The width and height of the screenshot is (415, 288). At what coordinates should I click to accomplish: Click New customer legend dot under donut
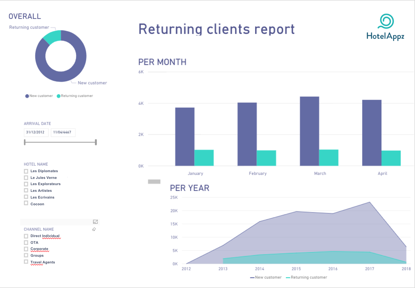[27, 96]
